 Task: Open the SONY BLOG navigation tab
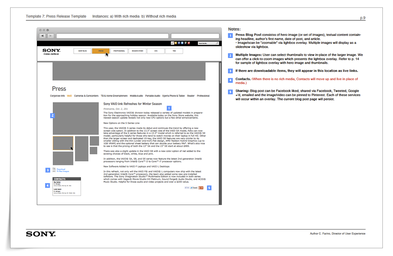[82, 51]
